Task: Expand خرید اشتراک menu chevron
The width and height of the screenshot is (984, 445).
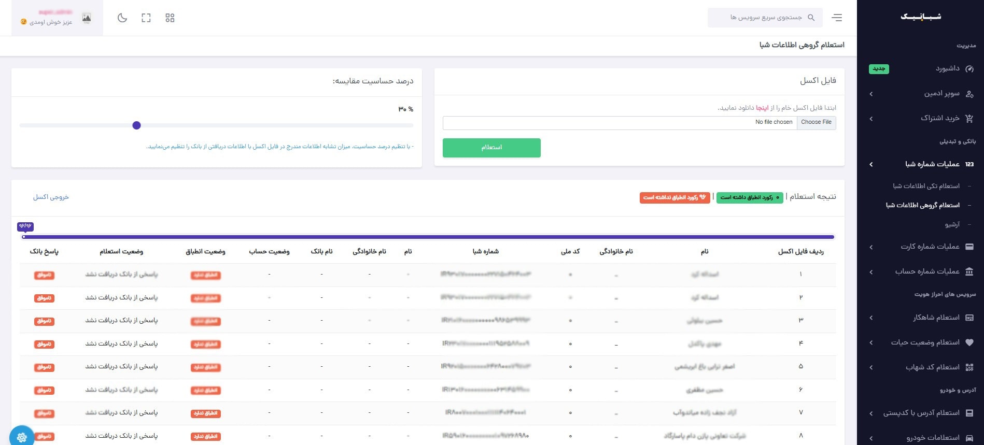Action: (x=871, y=119)
